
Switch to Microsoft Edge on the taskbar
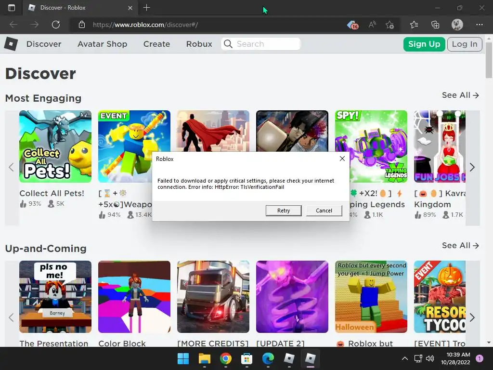[x=268, y=358]
